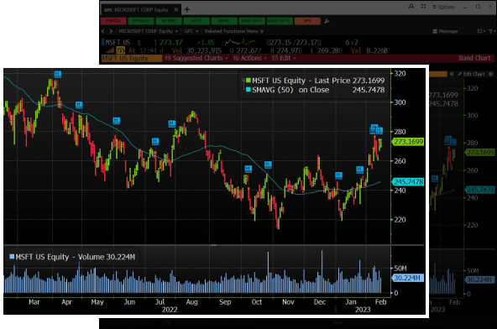The width and height of the screenshot is (497, 329).
Task: Click the full-screen expand arrows icon
Action: click(423, 7)
